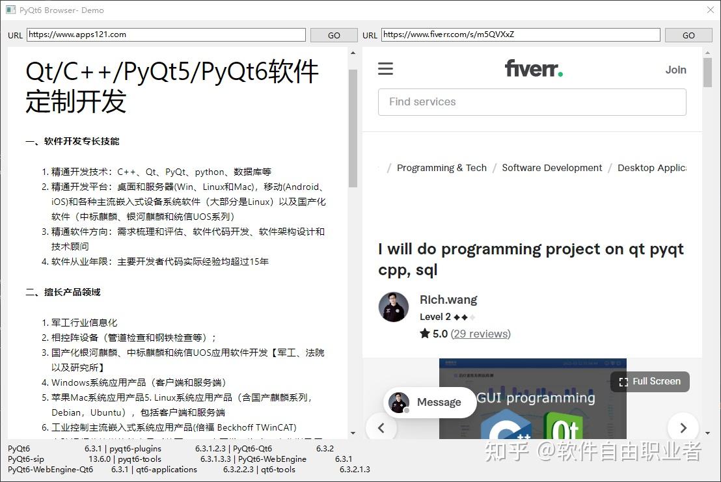The image size is (721, 482).
Task: Click the Find services search field
Action: pos(532,102)
